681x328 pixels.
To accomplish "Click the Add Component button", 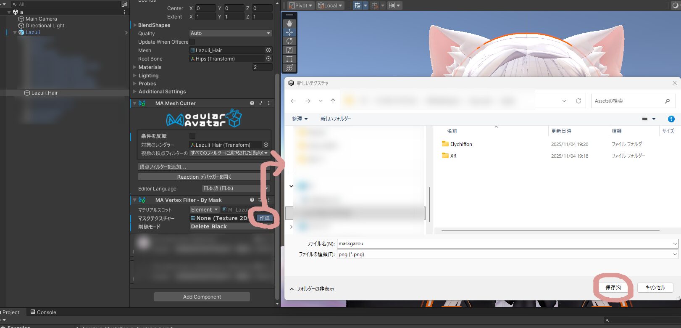I will [202, 297].
